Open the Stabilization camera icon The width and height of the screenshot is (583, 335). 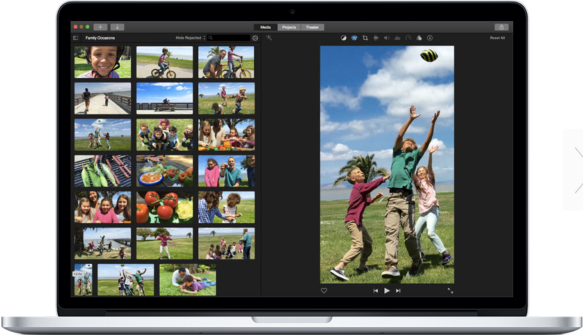[x=376, y=38]
